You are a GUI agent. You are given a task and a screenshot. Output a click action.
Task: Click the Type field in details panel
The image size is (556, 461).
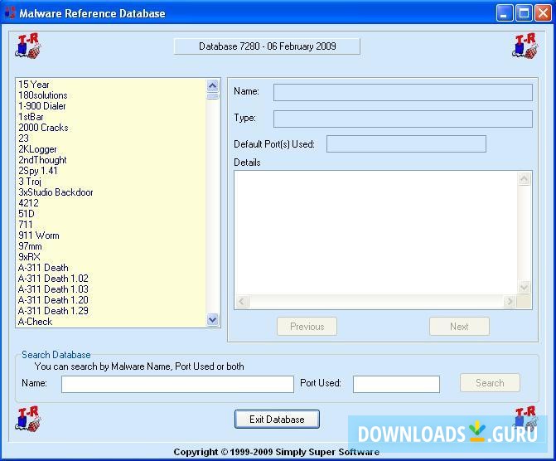pyautogui.click(x=403, y=119)
